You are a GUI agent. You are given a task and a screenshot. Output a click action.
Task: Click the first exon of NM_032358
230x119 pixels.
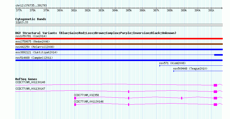coord(75,98)
